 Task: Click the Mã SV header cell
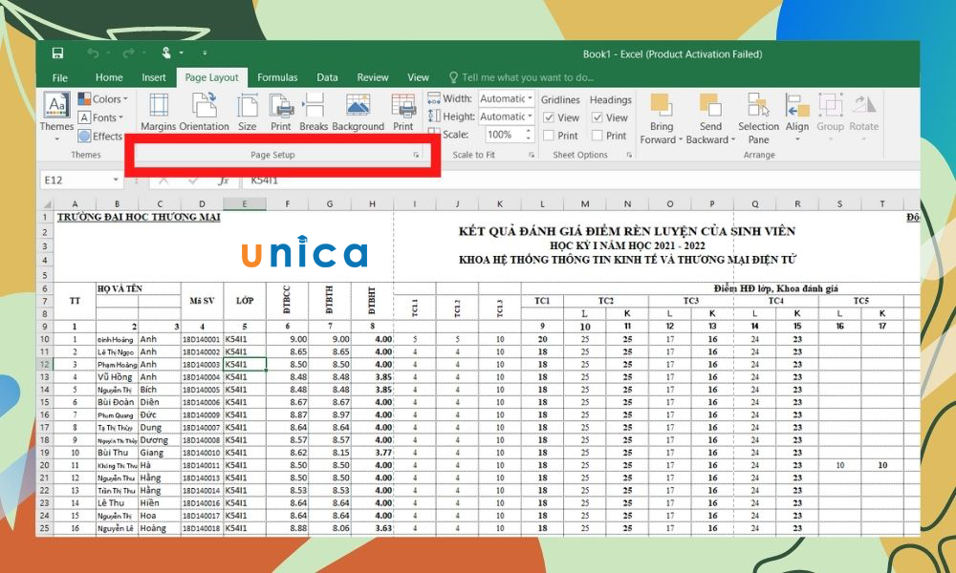coord(202,301)
